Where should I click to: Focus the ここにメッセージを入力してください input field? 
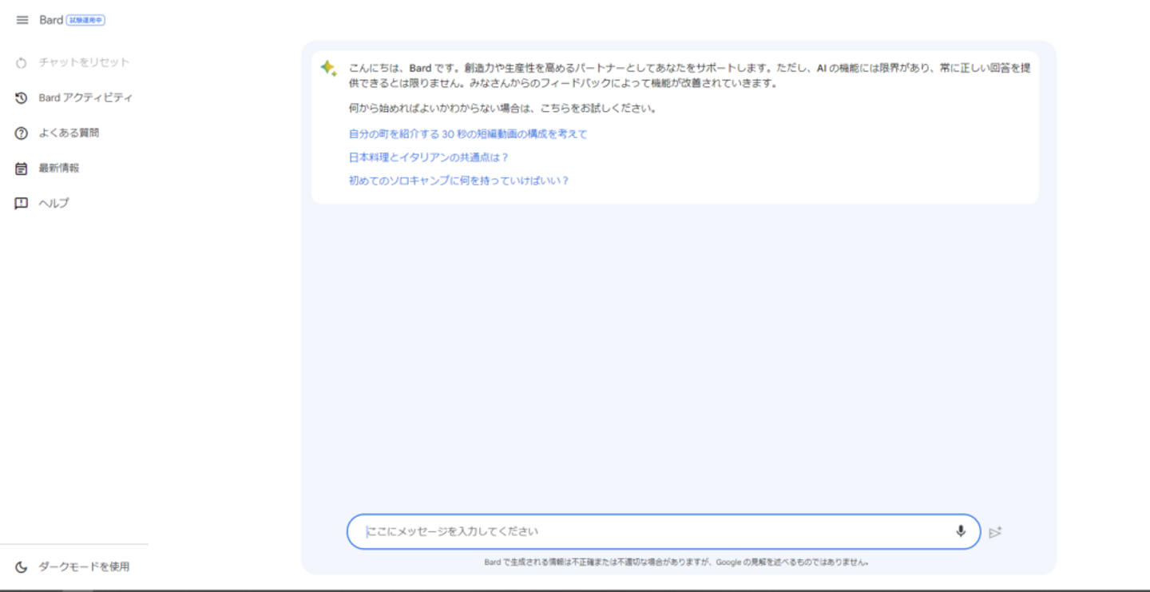click(x=664, y=531)
